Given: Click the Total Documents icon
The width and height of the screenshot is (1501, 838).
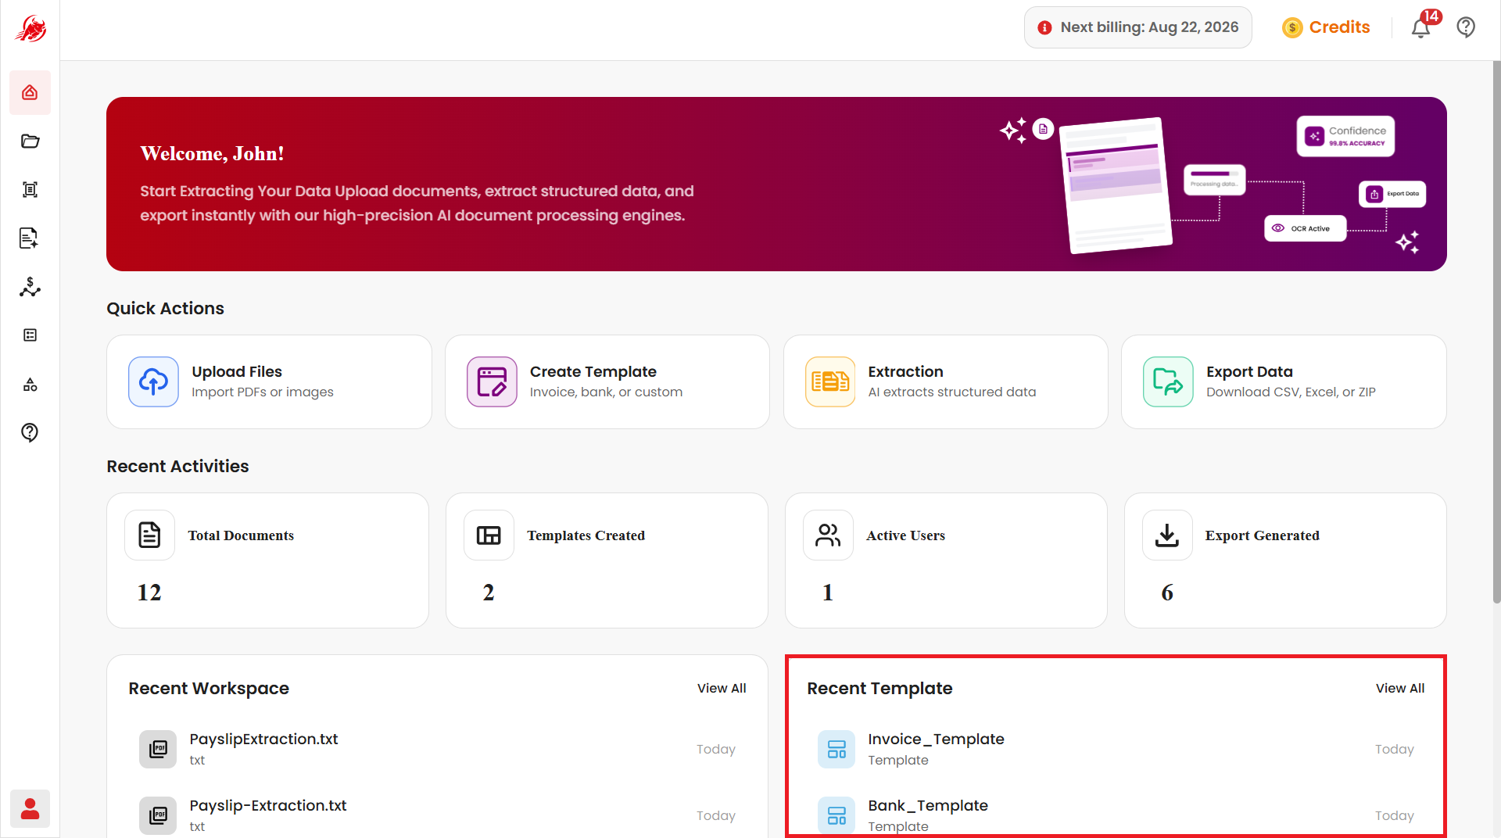Looking at the screenshot, I should (x=149, y=535).
